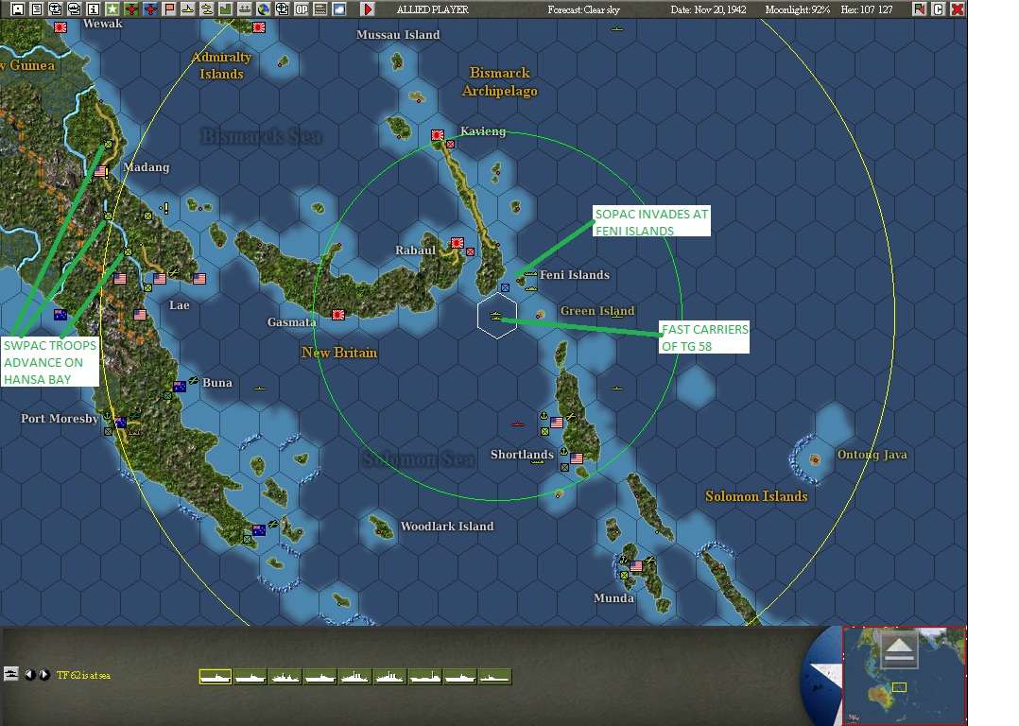Click the red plane on green background icon
1019x726 pixels.
[x=131, y=9]
